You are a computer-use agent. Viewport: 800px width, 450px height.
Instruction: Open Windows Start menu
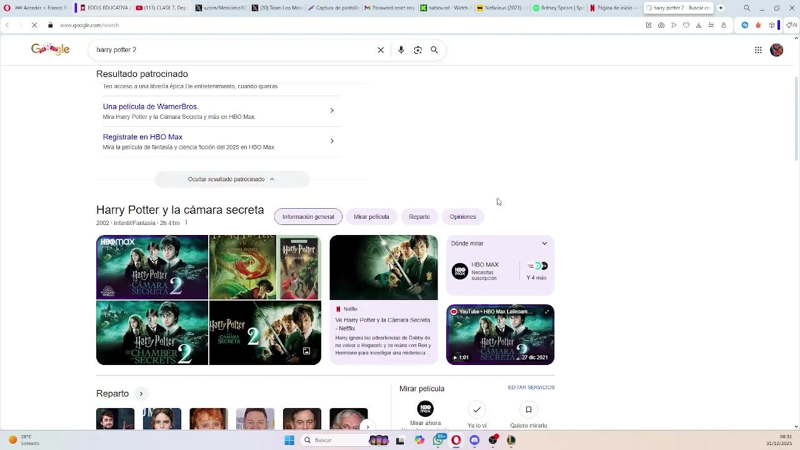pos(289,440)
